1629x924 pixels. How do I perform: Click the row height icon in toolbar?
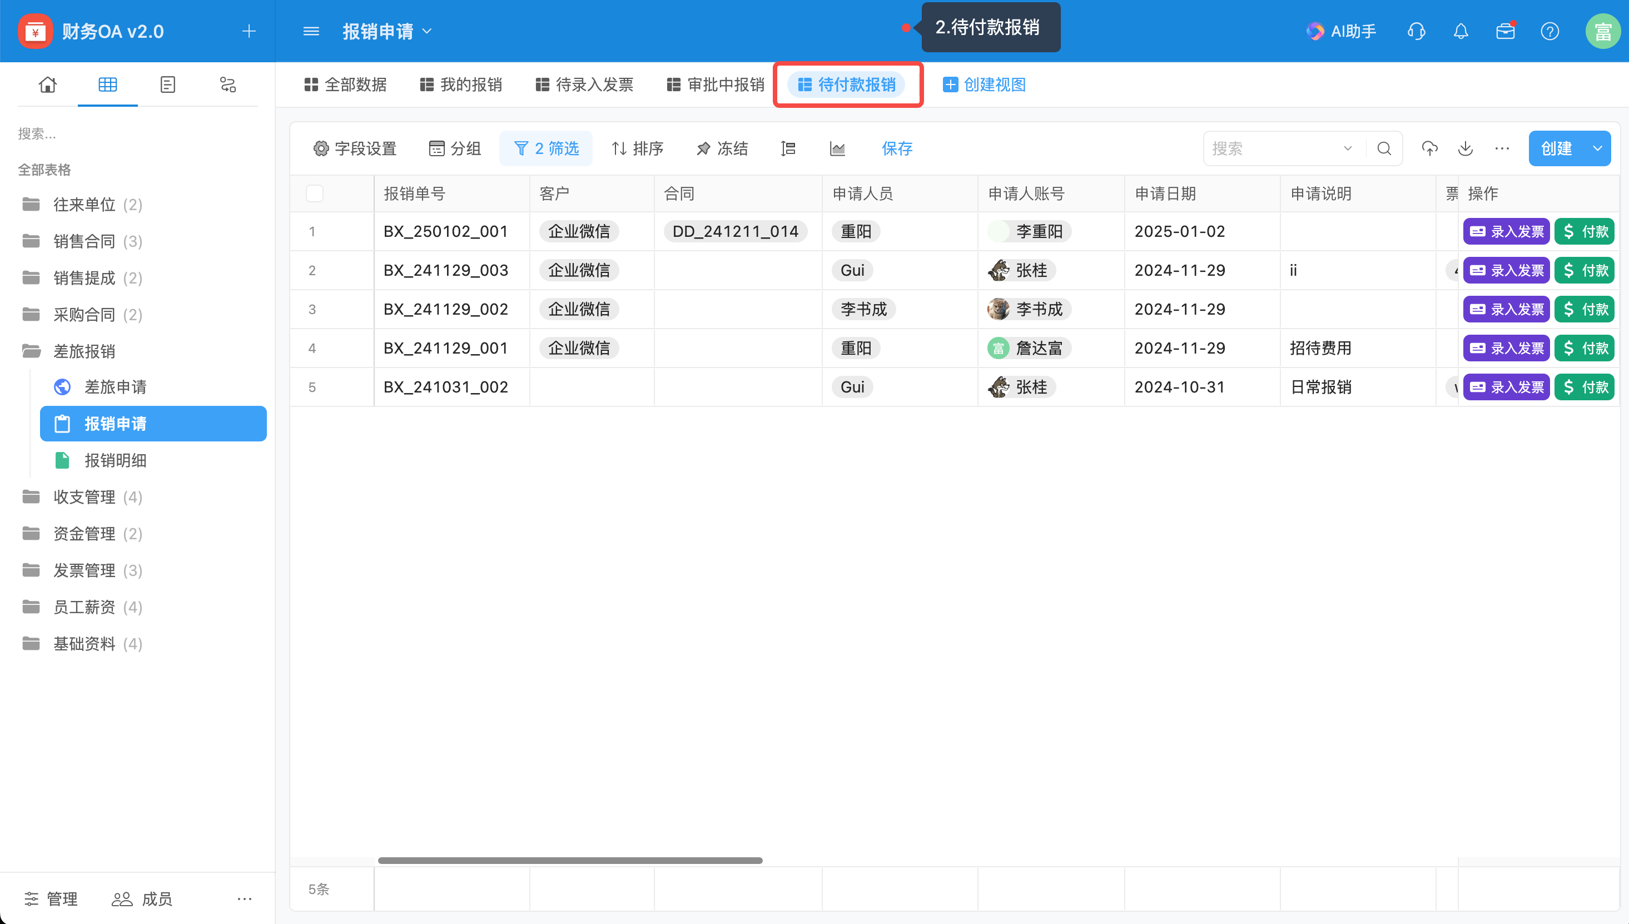coord(788,148)
